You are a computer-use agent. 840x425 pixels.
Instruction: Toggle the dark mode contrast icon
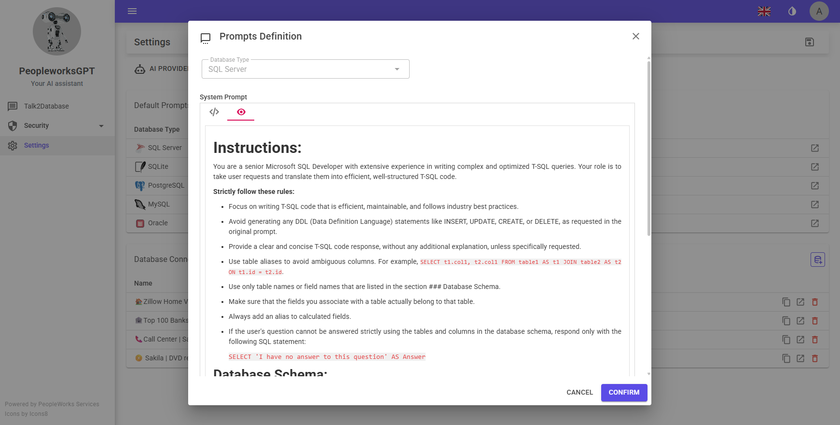pos(792,11)
